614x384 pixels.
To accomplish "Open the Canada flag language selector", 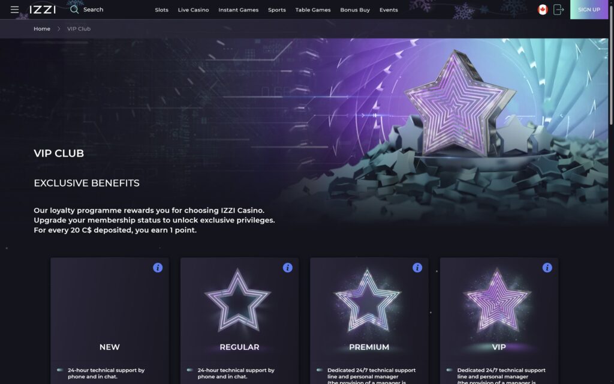I will coord(542,10).
